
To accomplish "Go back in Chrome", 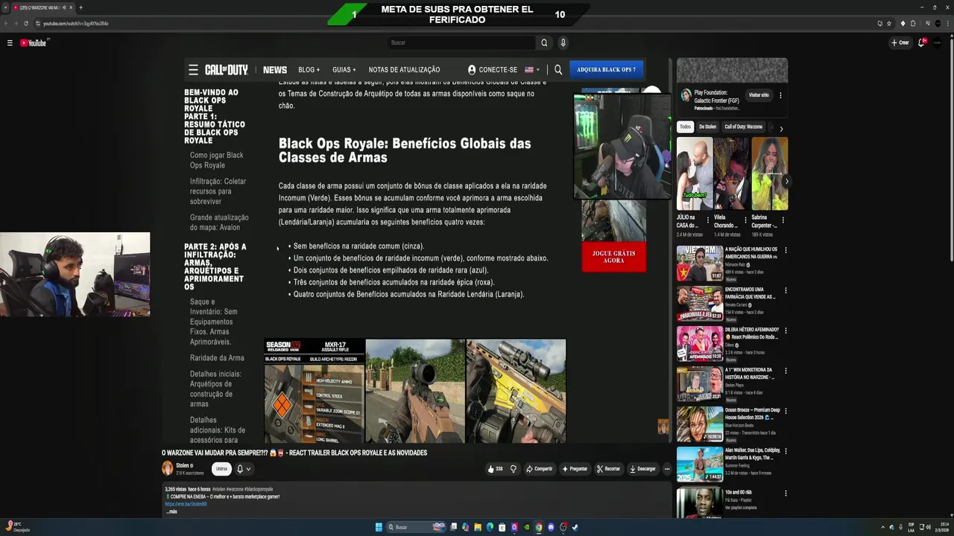I will tap(7, 23).
